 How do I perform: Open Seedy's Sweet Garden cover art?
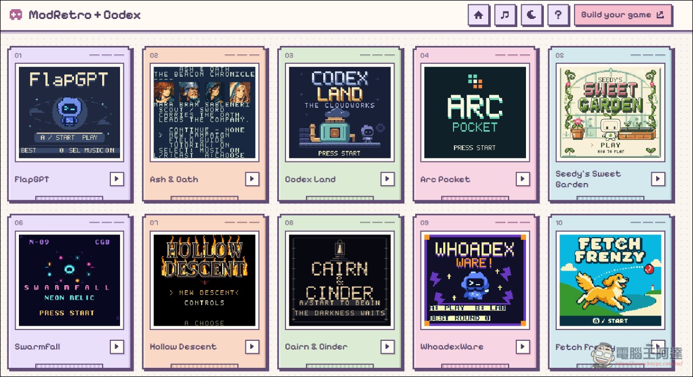click(610, 112)
